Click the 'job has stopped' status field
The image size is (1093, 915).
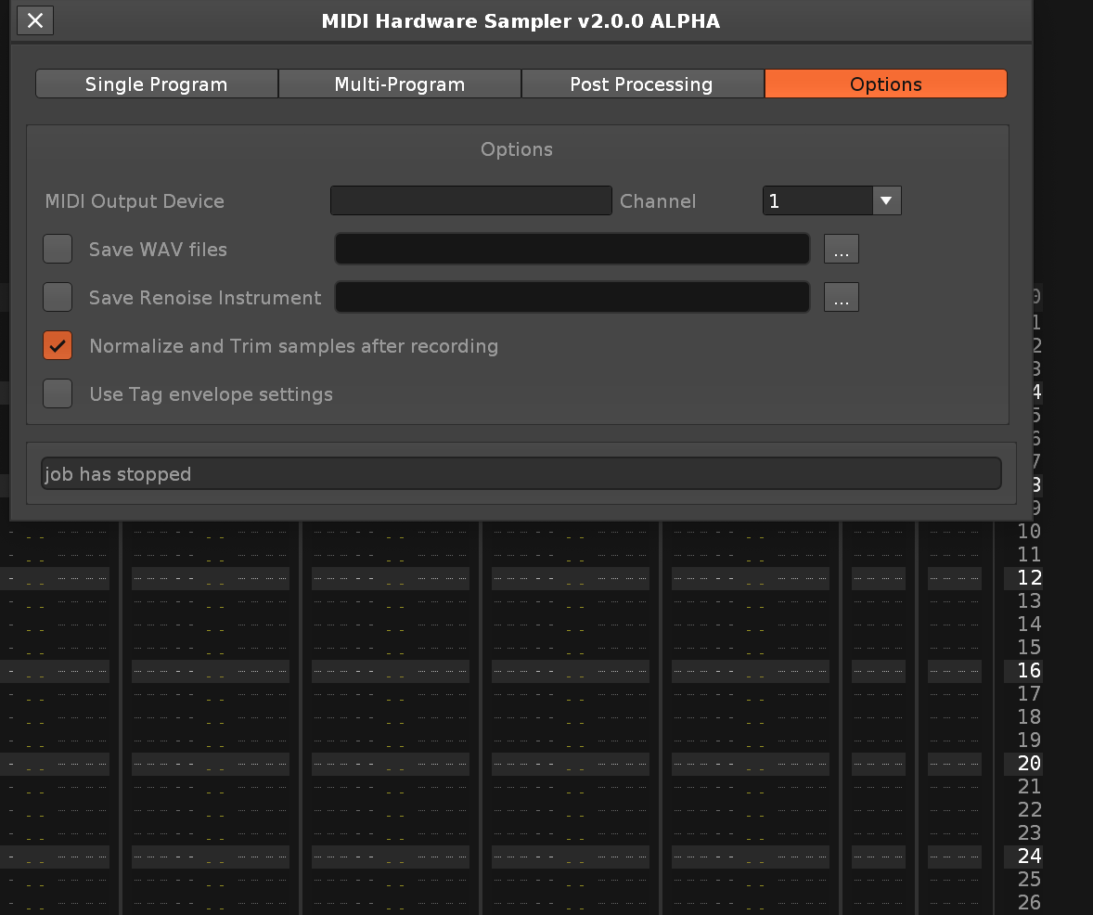(x=521, y=473)
